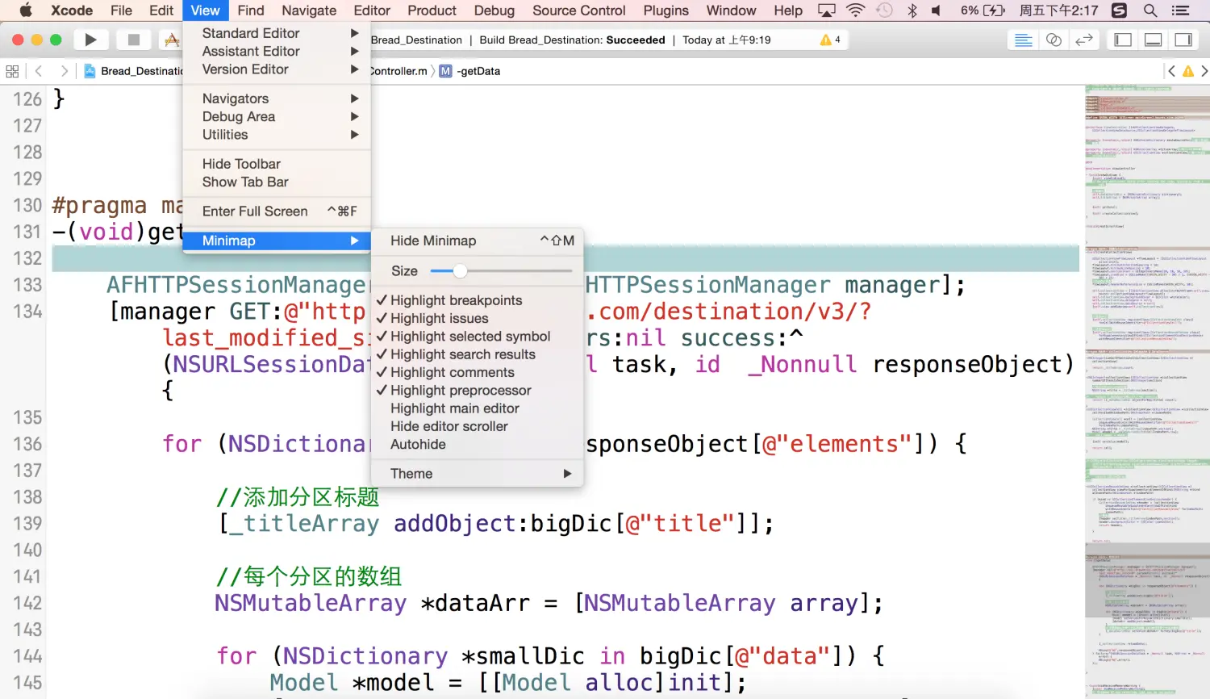Screen dimensions: 1210x699
Task: Show the Version editor icon
Action: point(1084,40)
